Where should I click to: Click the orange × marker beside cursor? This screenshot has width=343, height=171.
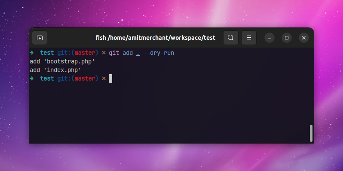click(104, 78)
